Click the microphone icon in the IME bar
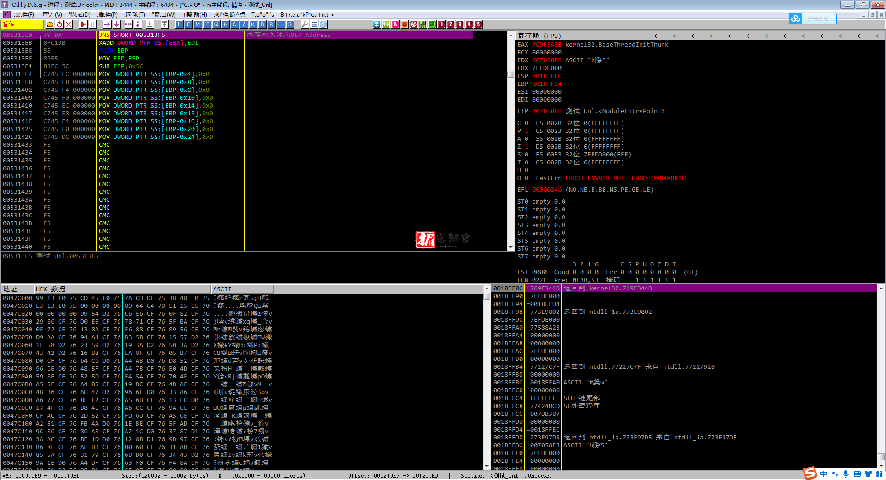The width and height of the screenshot is (886, 480). pos(845,474)
